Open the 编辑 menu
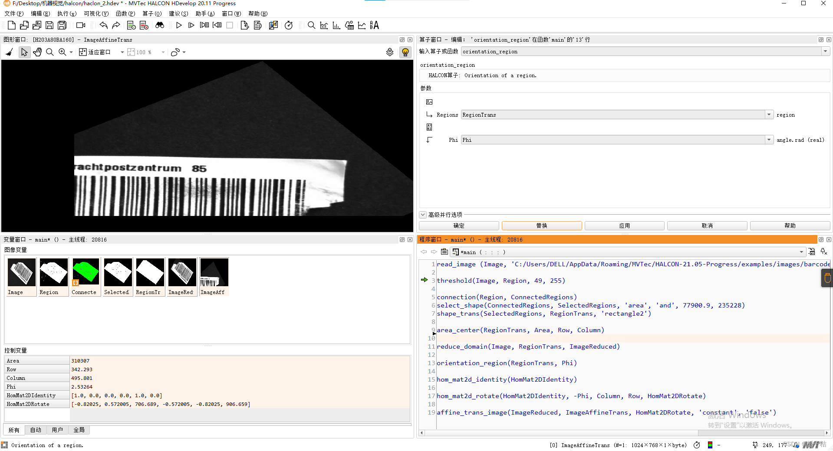 [40, 13]
